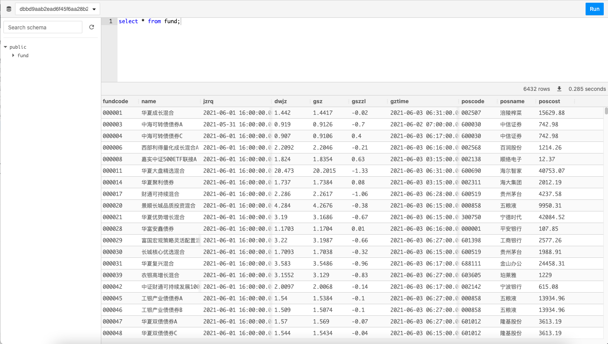Select the posname cell 顺络电子
The height and width of the screenshot is (344, 608).
pyautogui.click(x=511, y=159)
